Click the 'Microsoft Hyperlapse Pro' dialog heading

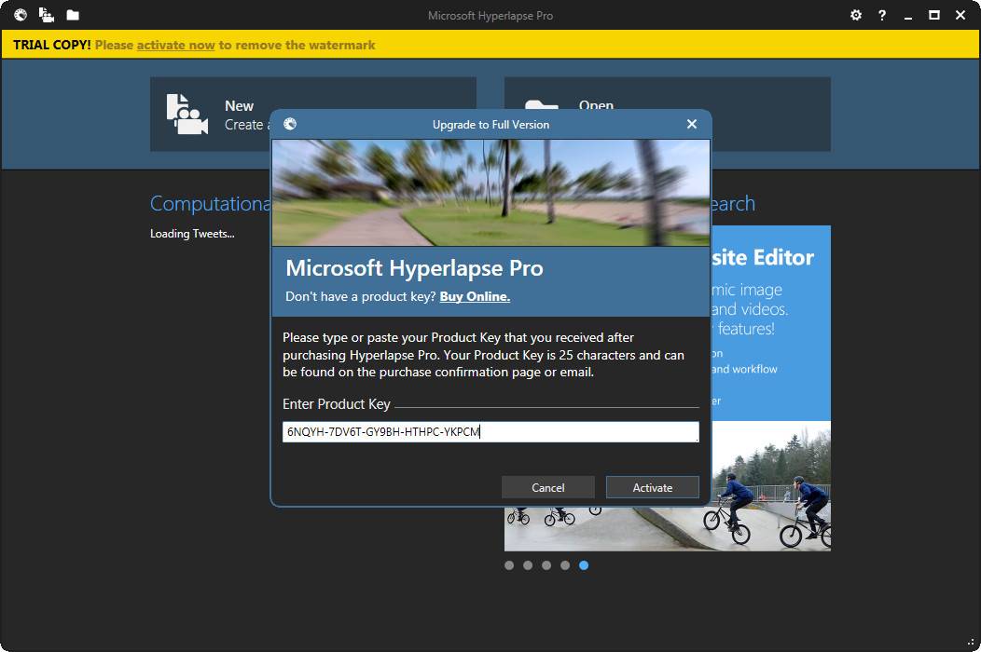pos(414,267)
